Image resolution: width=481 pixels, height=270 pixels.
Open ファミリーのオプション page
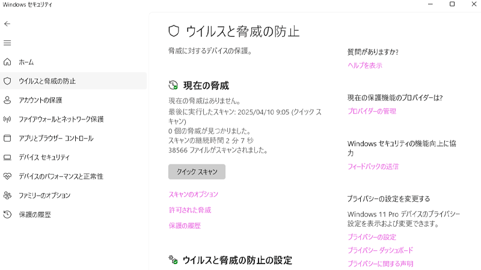[73, 196]
